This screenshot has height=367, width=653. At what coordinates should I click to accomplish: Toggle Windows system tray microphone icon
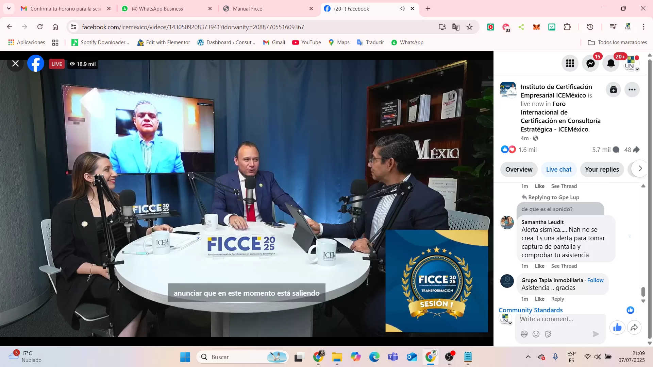coord(555,357)
